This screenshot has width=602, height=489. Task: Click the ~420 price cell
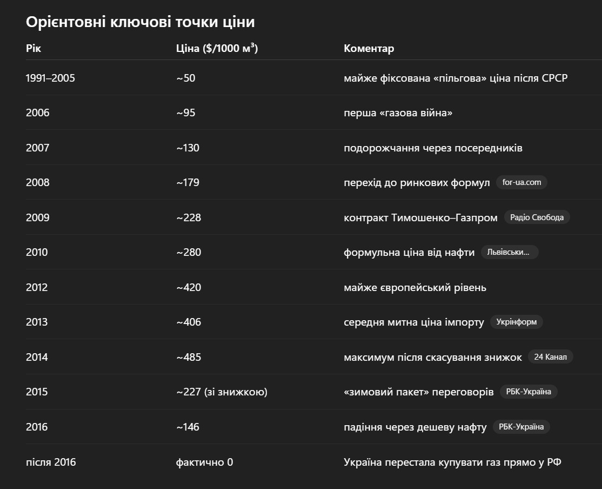point(189,287)
